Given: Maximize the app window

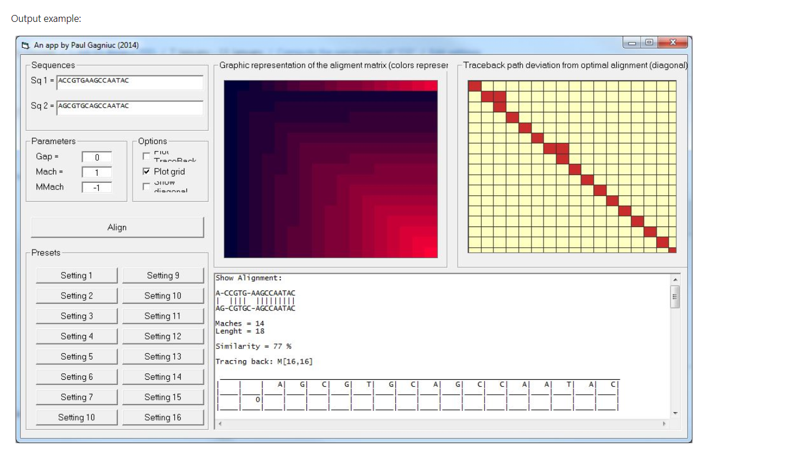Looking at the screenshot, I should pyautogui.click(x=649, y=43).
